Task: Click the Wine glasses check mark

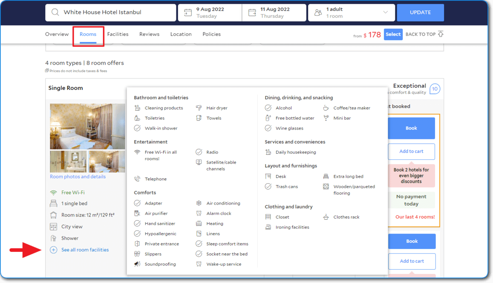Action: (x=268, y=128)
